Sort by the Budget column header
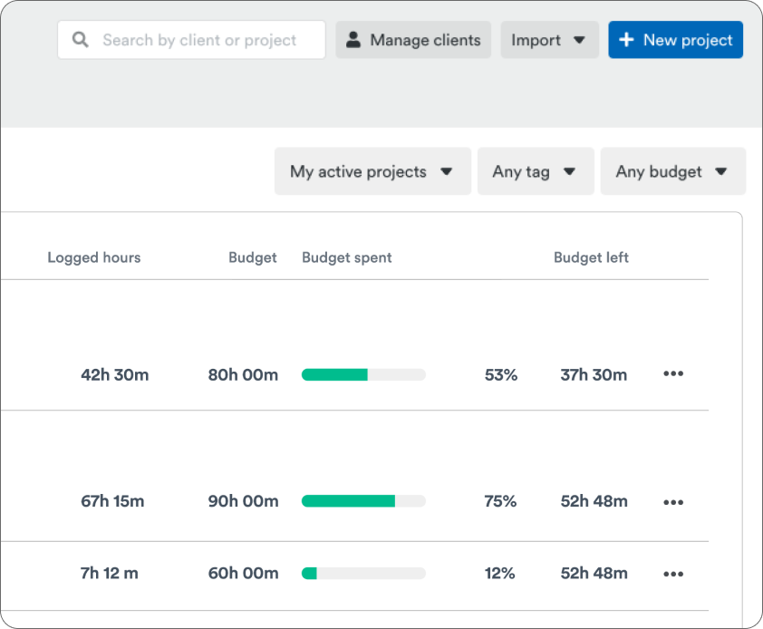The height and width of the screenshot is (629, 763). 252,257
